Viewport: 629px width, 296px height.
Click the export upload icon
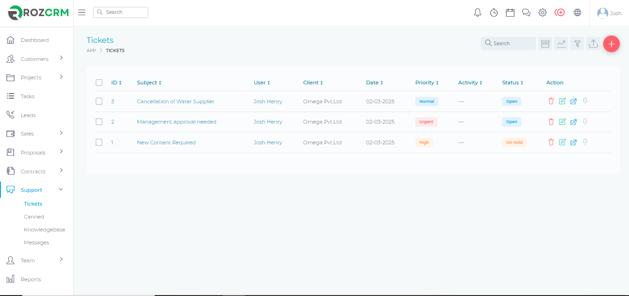click(593, 44)
